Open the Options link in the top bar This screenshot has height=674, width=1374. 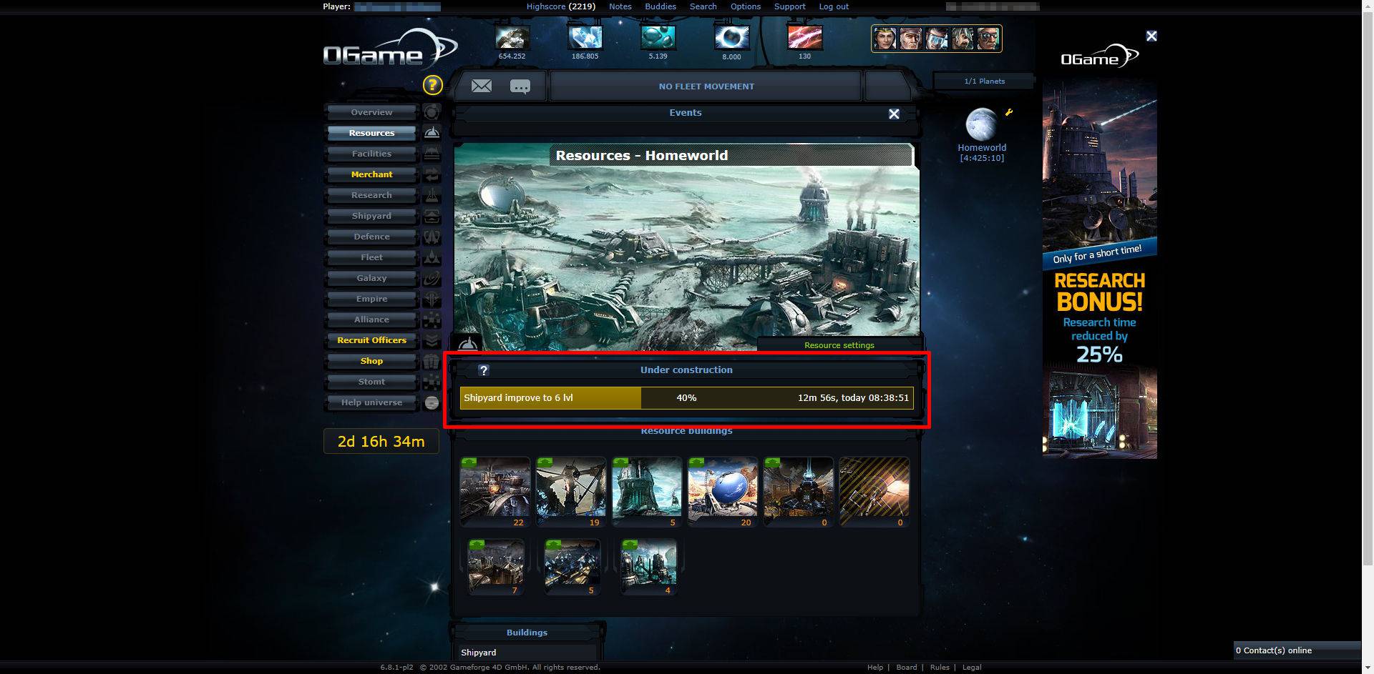745,6
